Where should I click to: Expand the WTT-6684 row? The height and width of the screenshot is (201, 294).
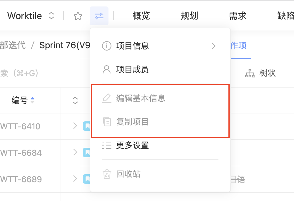point(75,153)
